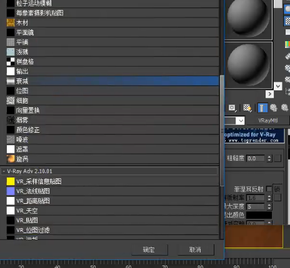Pick VR_采样信息贴图 from V-Ray maps

(112, 181)
